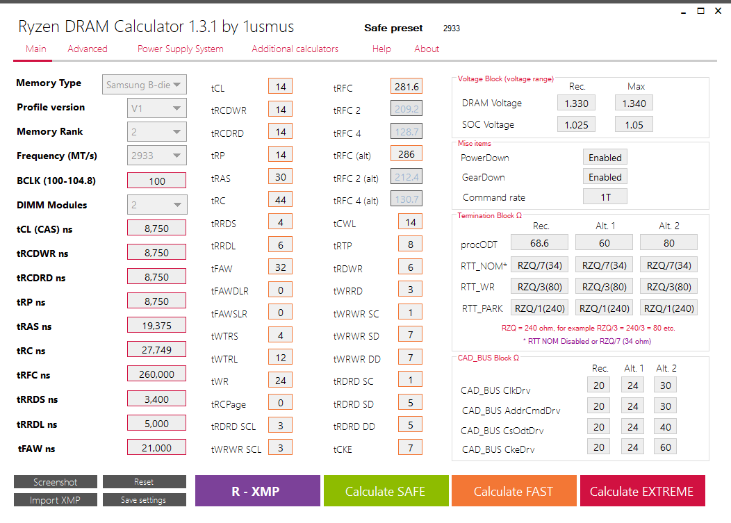Select the Profile version dropdown

(x=156, y=107)
